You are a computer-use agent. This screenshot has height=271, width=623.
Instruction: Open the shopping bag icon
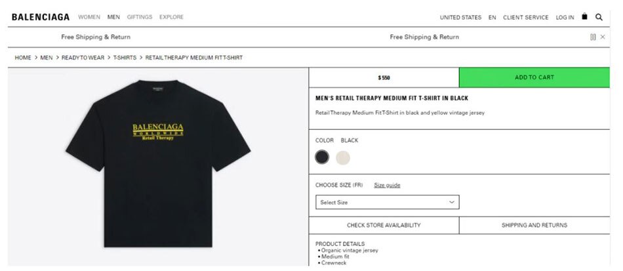[584, 16]
